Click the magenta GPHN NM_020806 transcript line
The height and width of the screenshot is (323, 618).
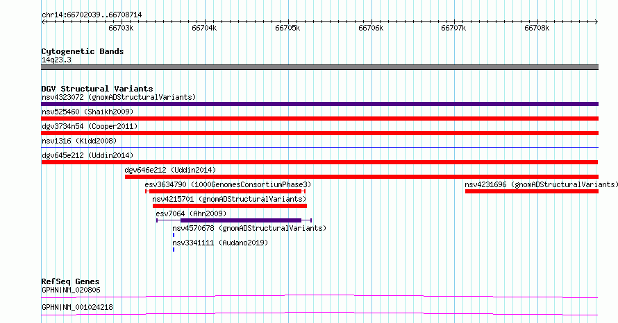pyautogui.click(x=319, y=296)
